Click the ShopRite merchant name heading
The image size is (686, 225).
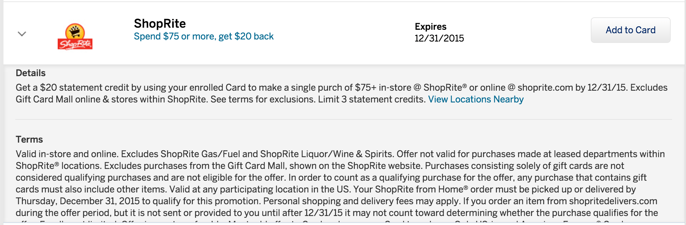160,24
